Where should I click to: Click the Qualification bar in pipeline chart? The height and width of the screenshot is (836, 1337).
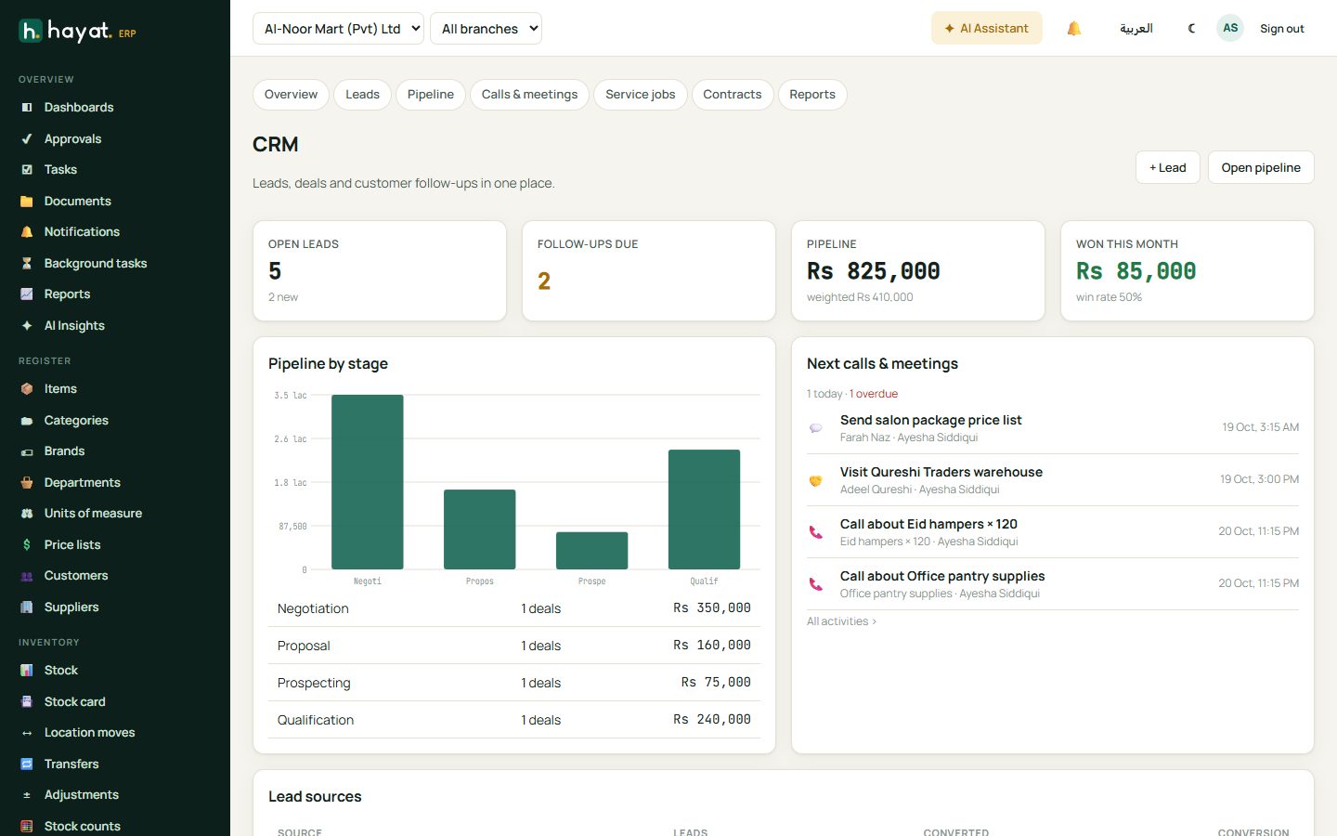point(704,509)
